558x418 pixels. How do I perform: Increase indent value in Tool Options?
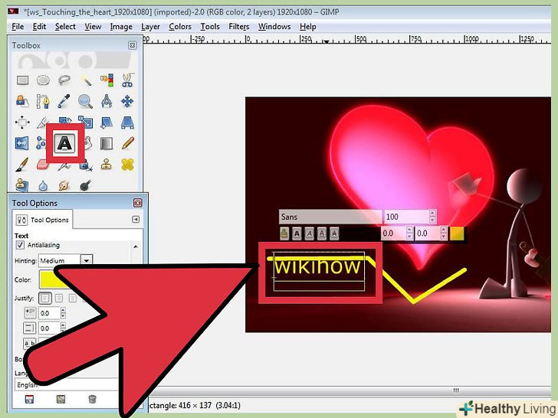point(63,310)
